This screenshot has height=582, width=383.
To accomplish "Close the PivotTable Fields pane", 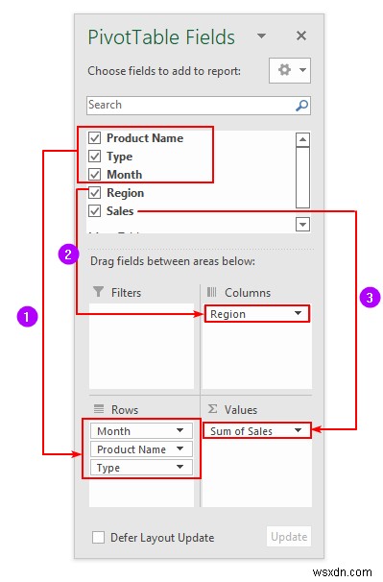I will tap(301, 36).
